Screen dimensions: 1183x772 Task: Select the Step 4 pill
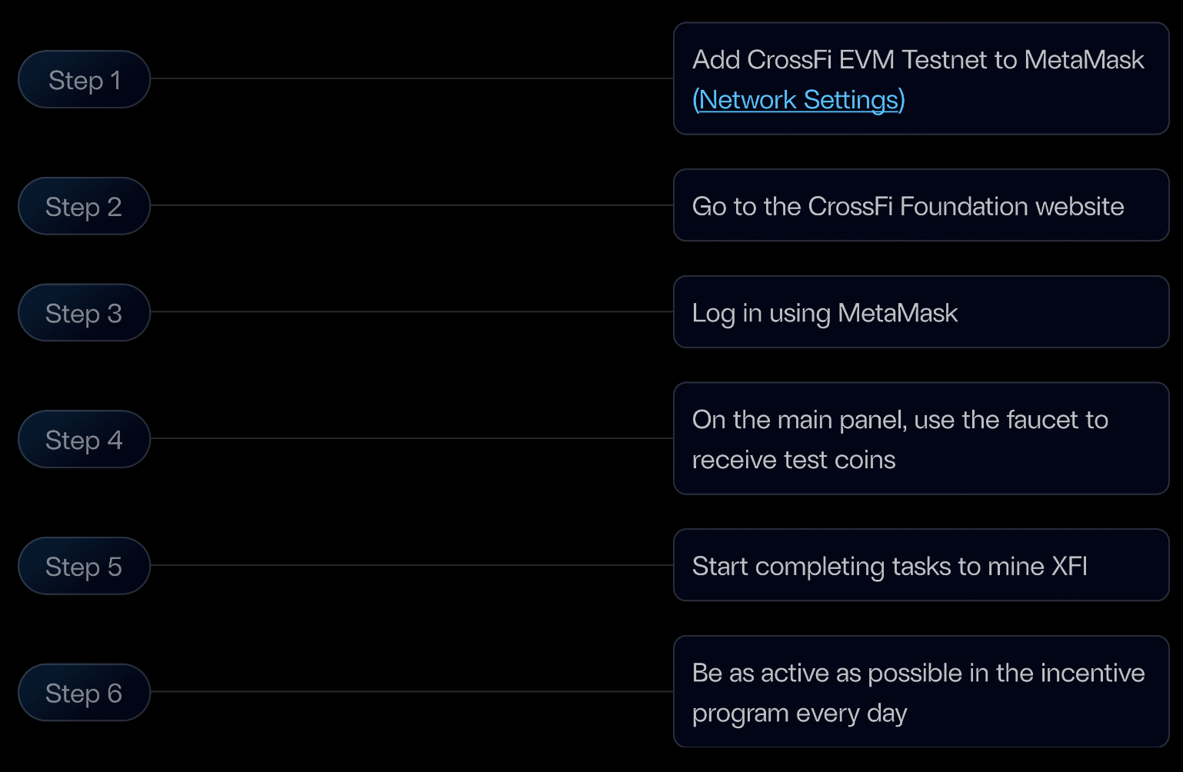click(x=84, y=439)
